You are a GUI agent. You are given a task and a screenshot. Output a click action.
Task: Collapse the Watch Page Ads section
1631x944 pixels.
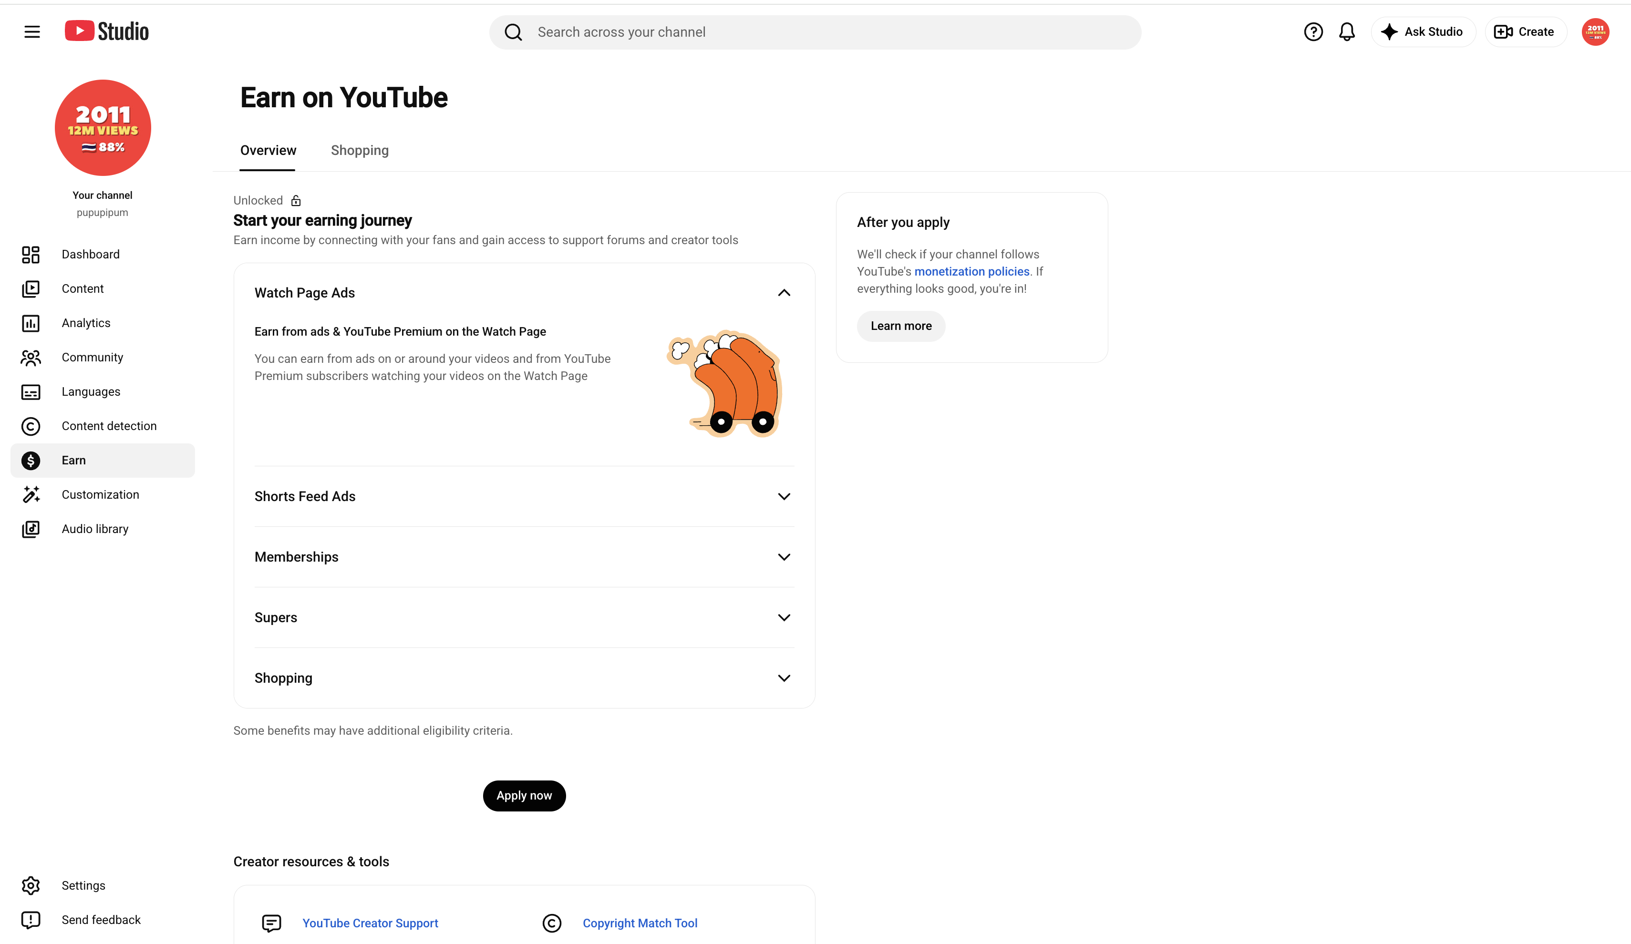(784, 292)
